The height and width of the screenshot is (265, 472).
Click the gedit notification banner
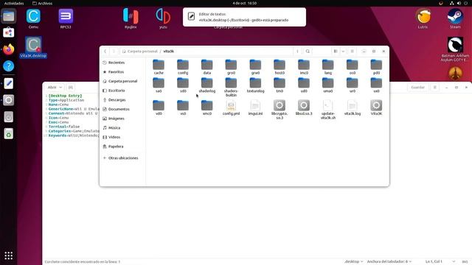(244, 17)
